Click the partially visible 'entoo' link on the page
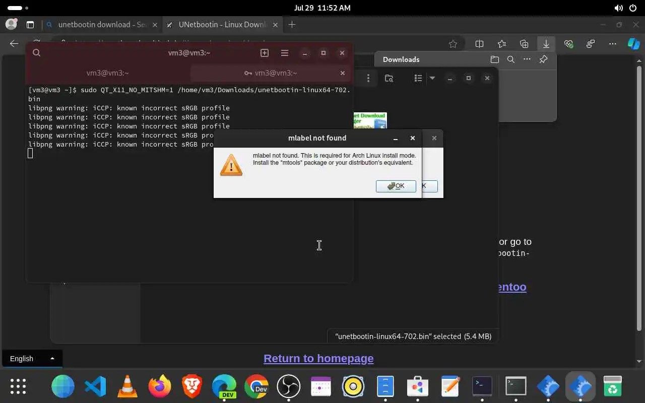The image size is (645, 403). coord(512,287)
